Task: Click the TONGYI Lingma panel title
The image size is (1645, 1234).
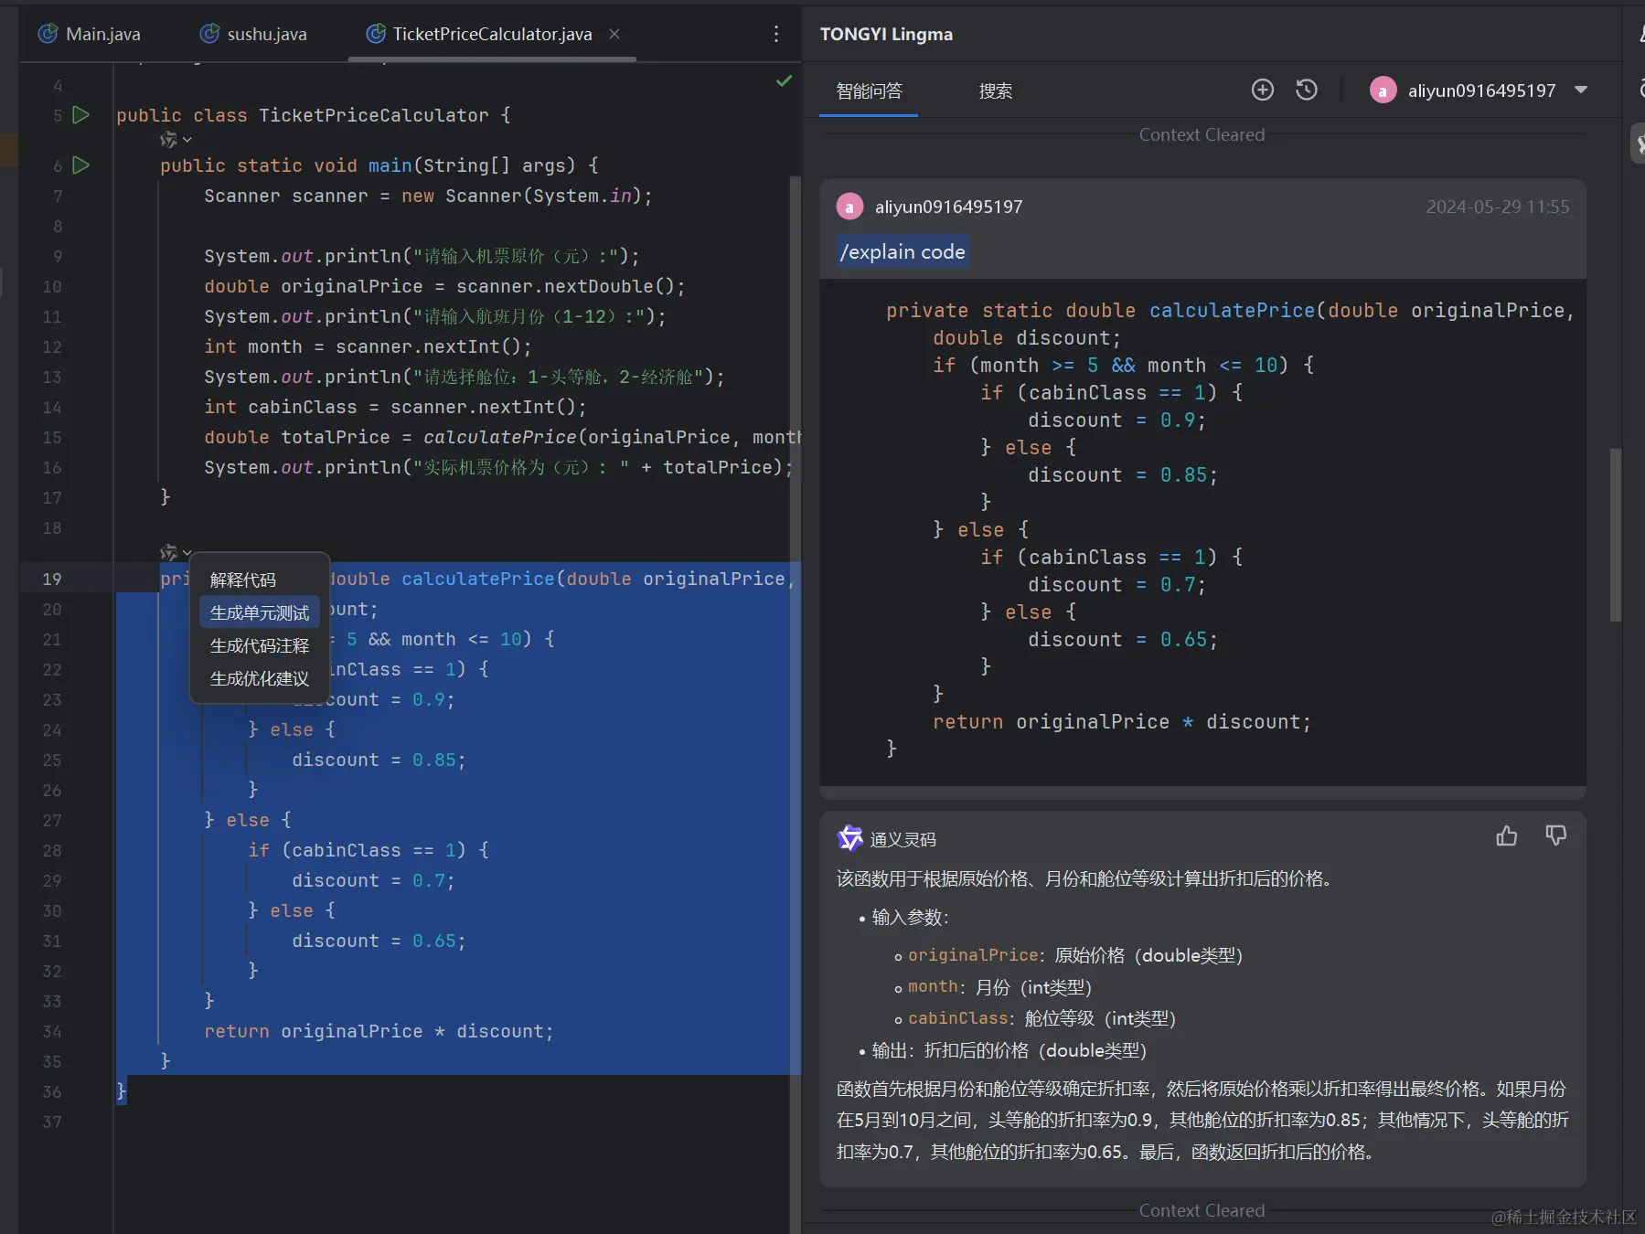Action: coord(886,34)
